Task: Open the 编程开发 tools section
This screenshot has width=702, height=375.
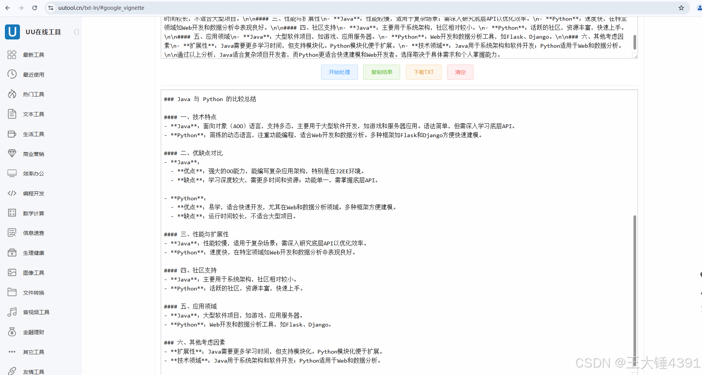Action: coord(34,193)
